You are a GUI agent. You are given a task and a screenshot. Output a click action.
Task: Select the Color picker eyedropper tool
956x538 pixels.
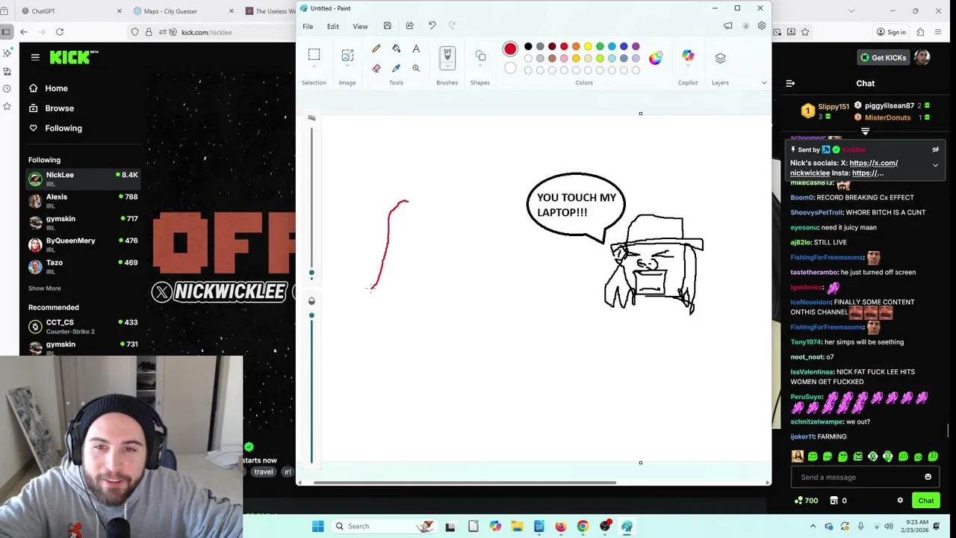coord(396,68)
